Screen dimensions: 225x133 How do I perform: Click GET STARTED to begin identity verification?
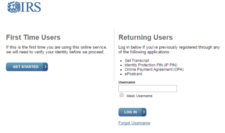click(26, 67)
